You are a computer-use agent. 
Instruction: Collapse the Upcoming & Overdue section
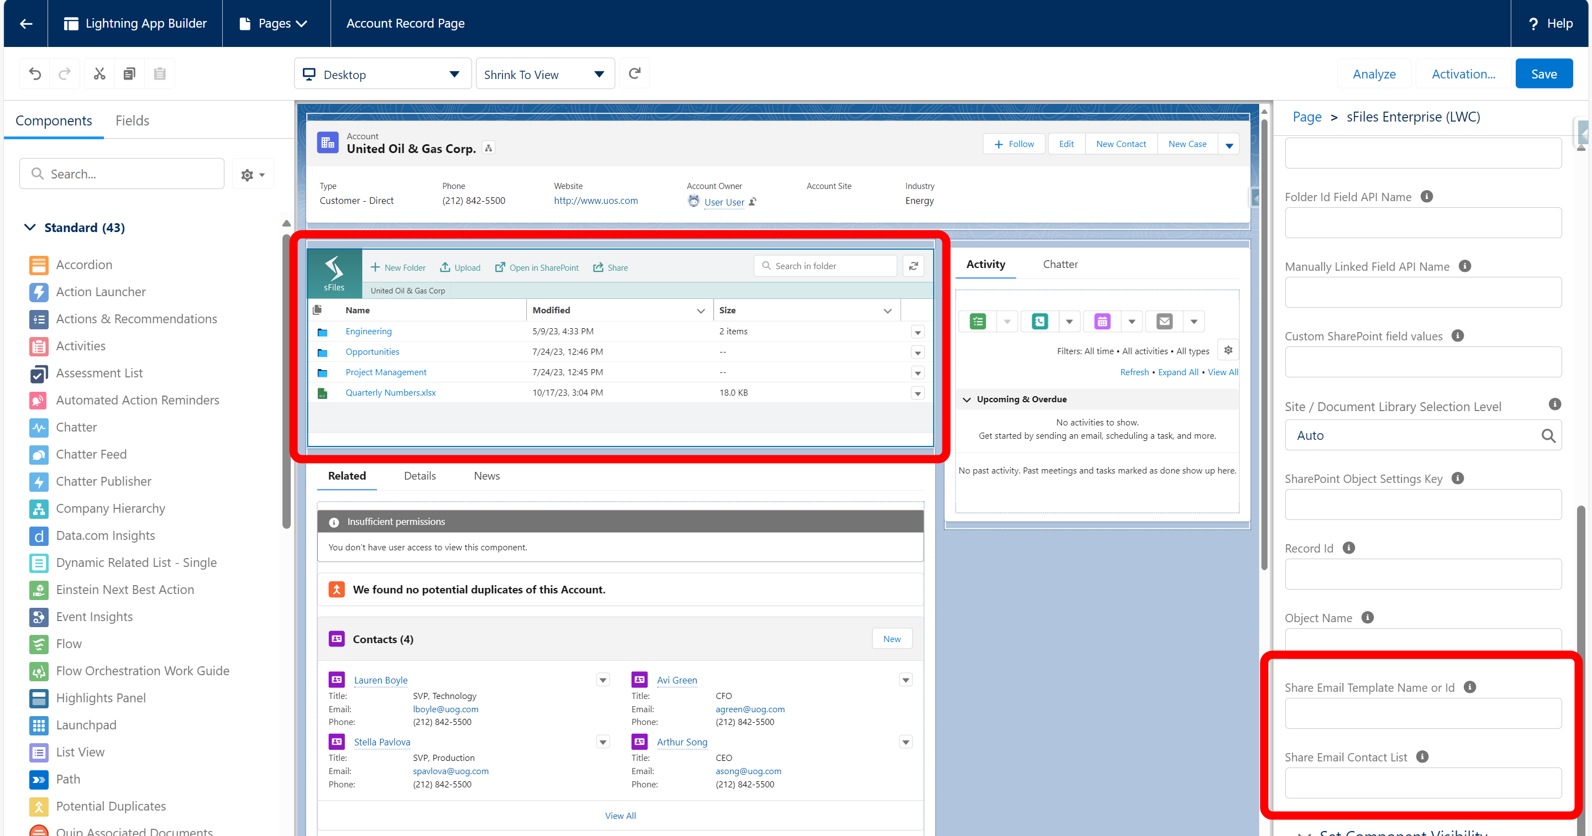coord(967,399)
